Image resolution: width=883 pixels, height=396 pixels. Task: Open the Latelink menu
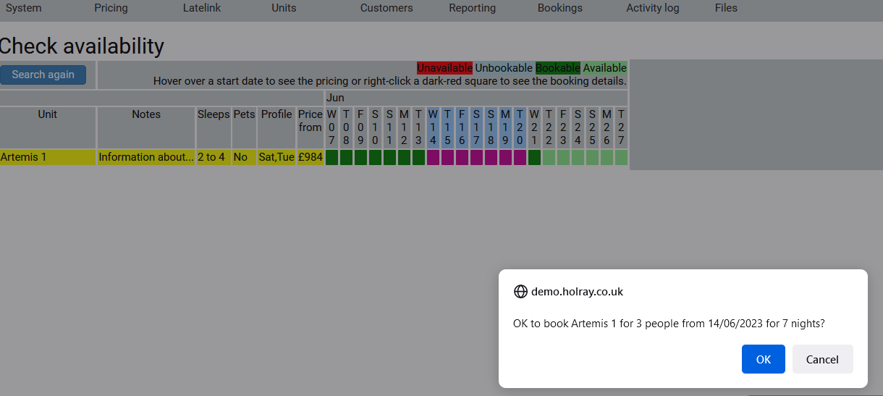202,8
